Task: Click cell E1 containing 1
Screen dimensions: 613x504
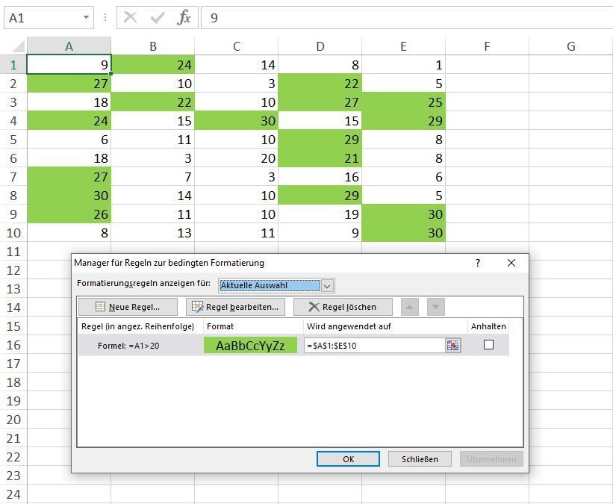Action: point(403,64)
